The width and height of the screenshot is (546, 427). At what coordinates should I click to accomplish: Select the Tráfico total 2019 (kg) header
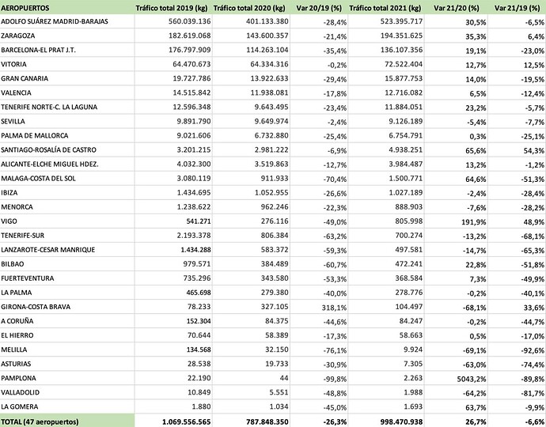[172, 8]
